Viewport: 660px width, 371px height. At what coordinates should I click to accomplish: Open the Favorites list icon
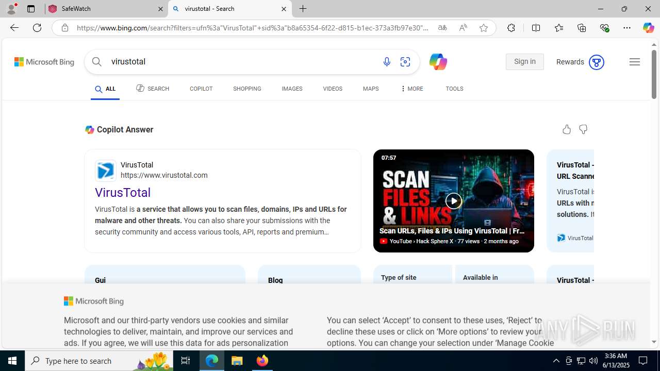point(559,28)
